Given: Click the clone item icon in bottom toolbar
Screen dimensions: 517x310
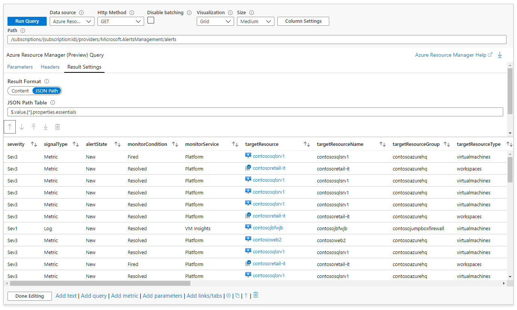Looking at the screenshot, I should tap(237, 296).
